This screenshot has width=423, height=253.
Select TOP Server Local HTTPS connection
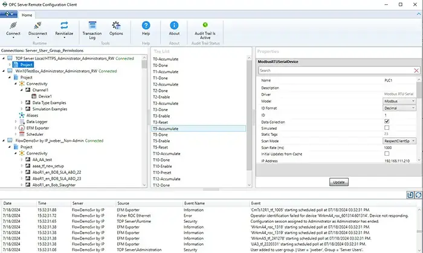point(65,59)
